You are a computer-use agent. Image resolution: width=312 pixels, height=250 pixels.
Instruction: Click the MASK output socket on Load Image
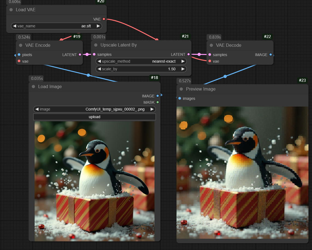click(x=157, y=102)
